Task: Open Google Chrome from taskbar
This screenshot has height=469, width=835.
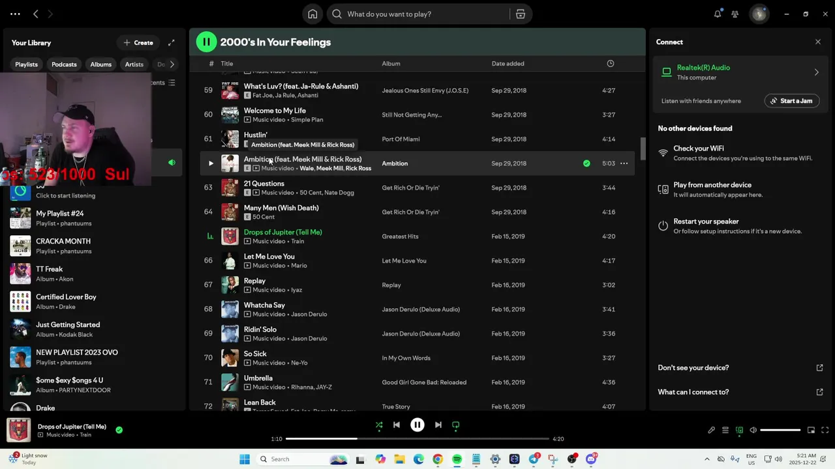Action: (438, 459)
